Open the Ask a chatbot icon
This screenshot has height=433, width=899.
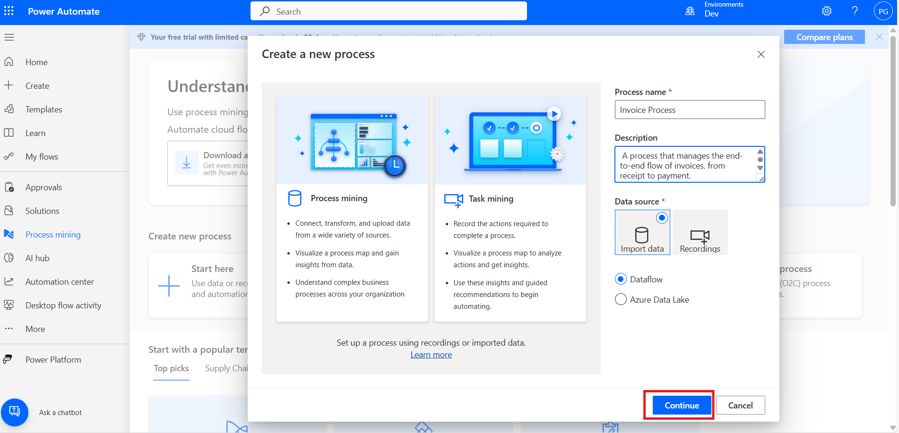[15, 412]
